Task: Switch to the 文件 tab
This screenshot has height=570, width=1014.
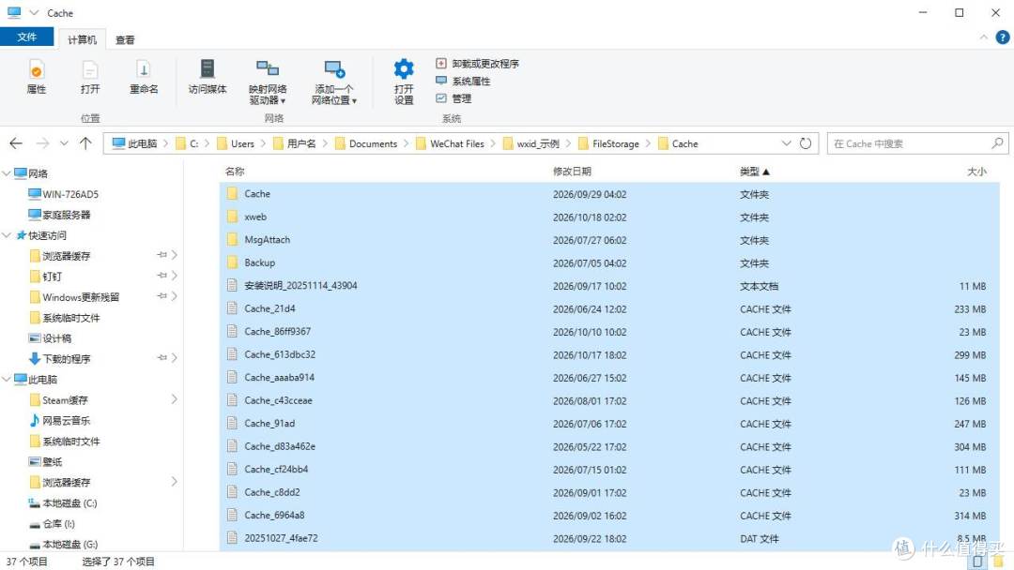Action: coord(26,37)
